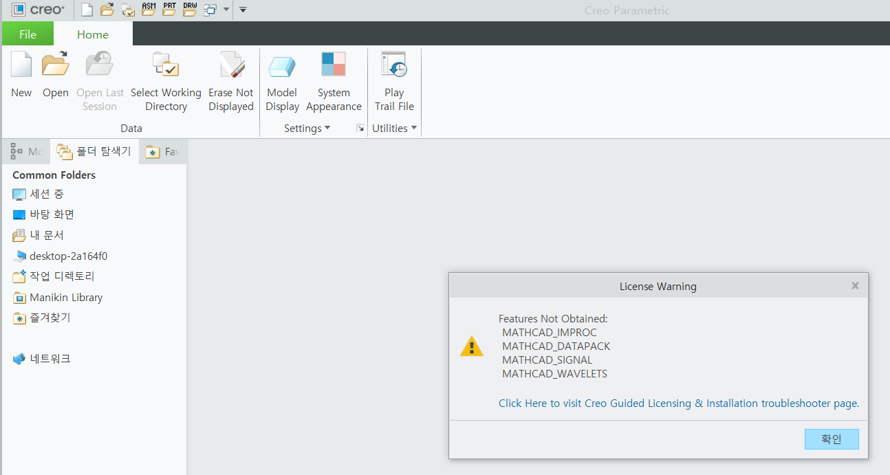
Task: Expand the Settings group dropdown
Action: click(x=307, y=129)
